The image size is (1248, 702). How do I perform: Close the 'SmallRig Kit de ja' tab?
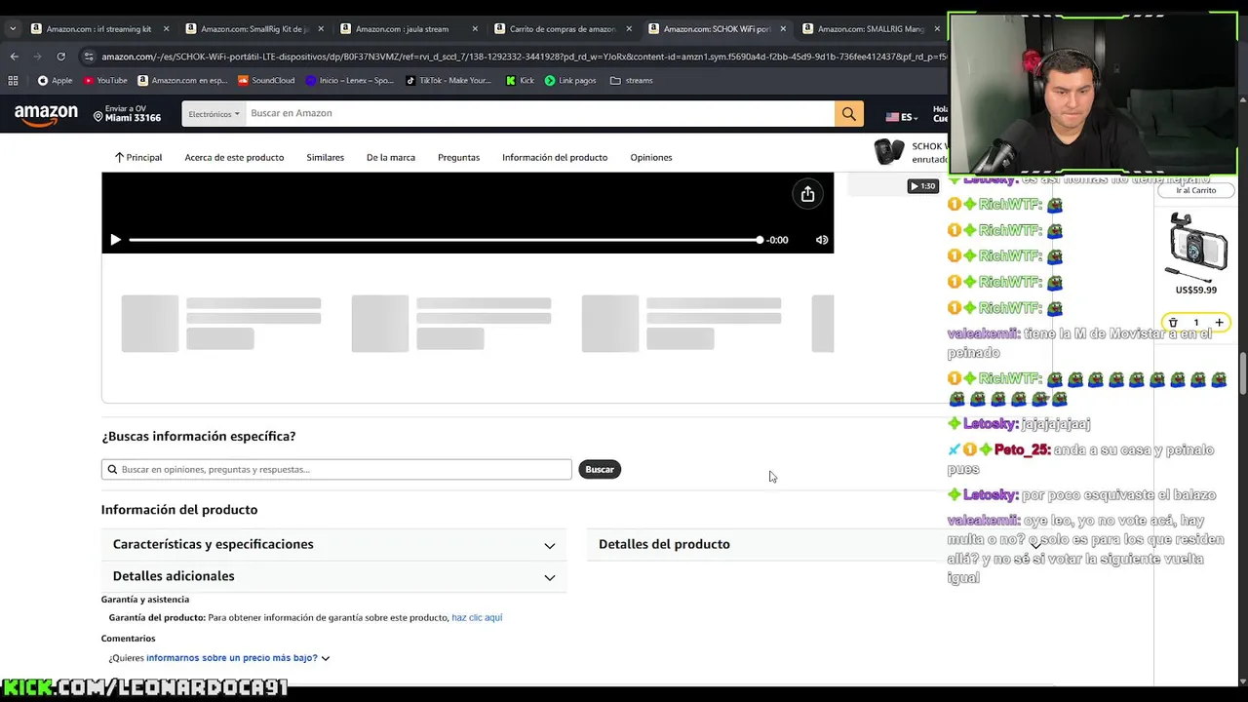[321, 29]
